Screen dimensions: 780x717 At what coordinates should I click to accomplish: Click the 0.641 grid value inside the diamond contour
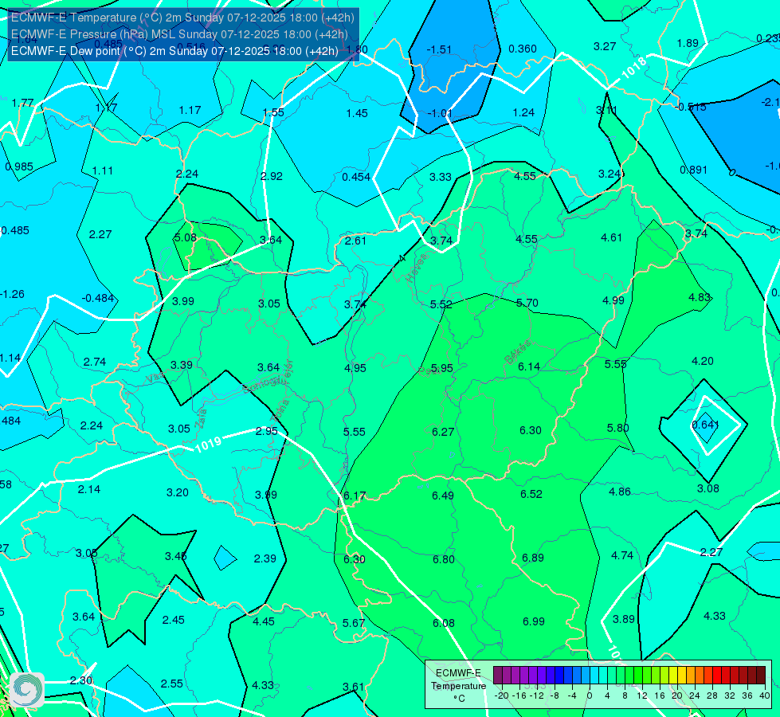pos(705,425)
